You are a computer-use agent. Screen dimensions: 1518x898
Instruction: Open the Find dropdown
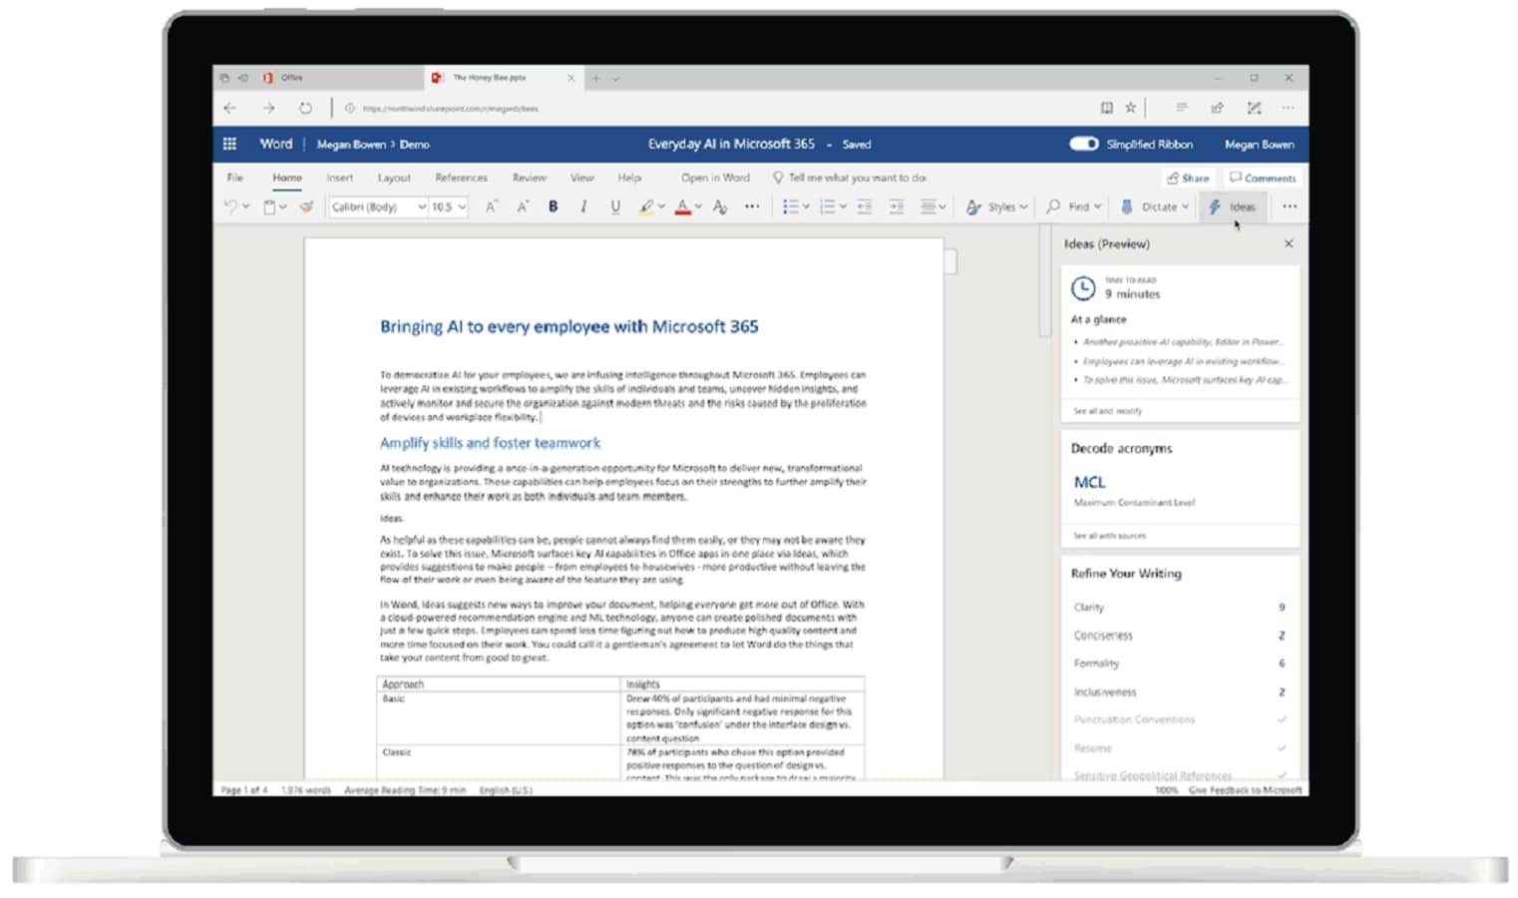tap(1073, 207)
